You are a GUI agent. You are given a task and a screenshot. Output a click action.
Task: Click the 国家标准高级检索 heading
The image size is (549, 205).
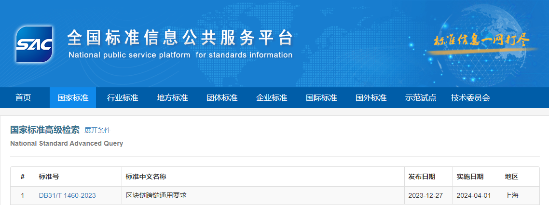(x=45, y=130)
